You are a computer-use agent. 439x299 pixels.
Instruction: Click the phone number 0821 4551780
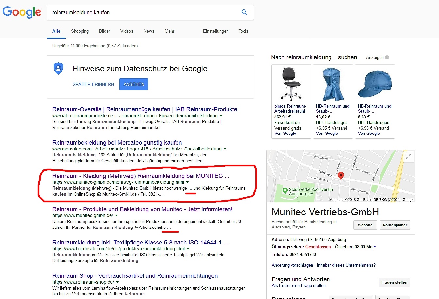[303, 254]
